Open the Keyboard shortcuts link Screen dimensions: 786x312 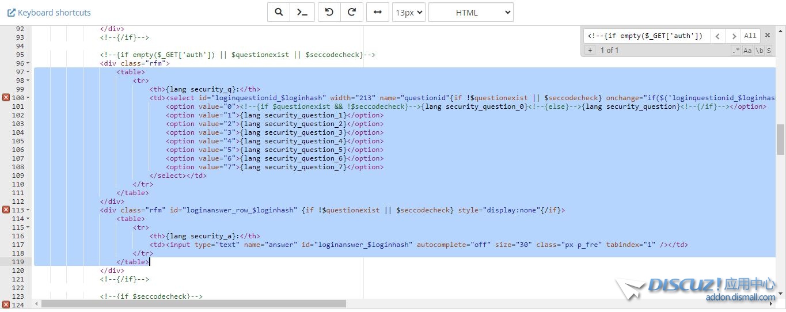[x=49, y=12]
